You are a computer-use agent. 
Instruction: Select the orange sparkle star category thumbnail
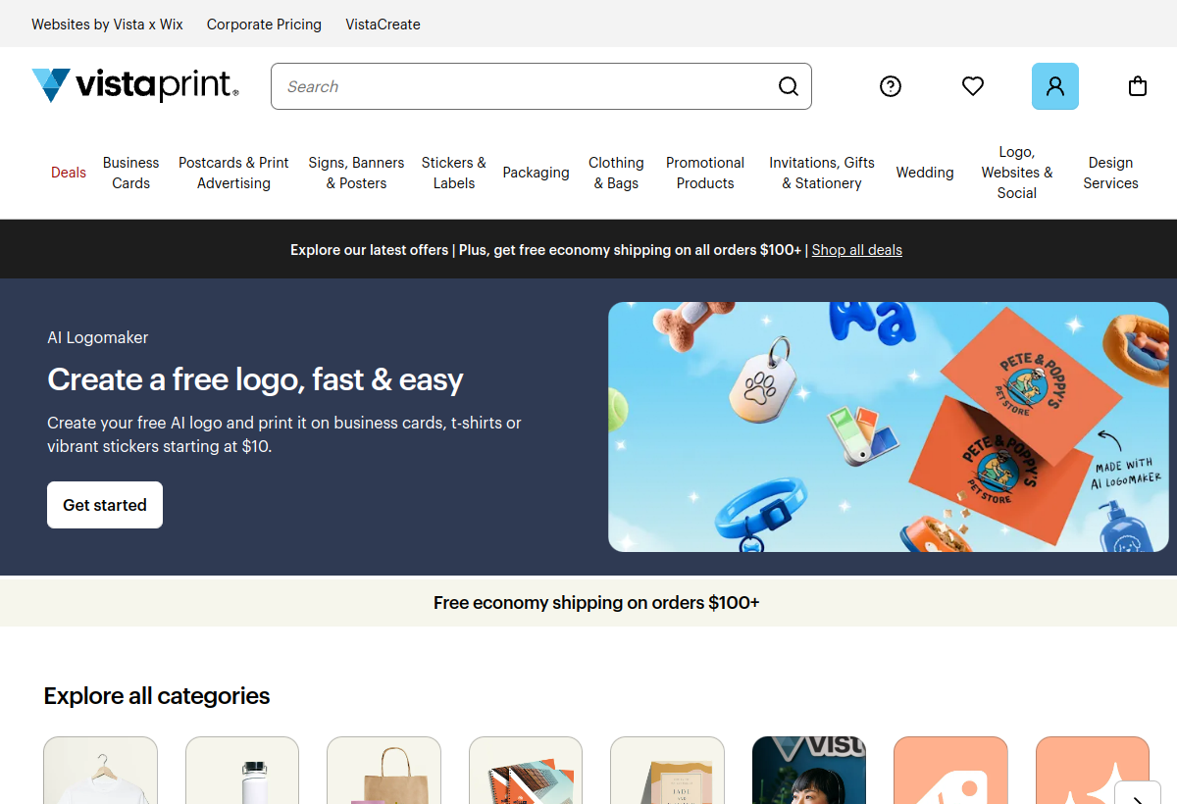point(1093,771)
